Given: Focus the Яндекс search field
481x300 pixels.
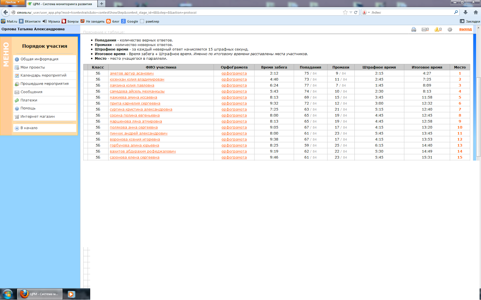Looking at the screenshot, I should coord(412,12).
